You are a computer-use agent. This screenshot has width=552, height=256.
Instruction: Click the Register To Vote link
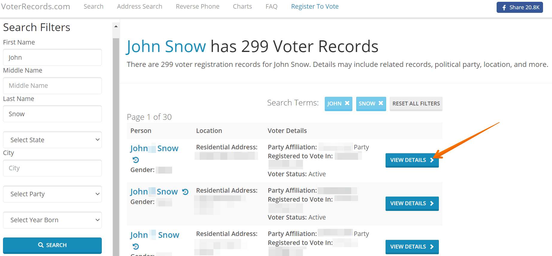315,7
